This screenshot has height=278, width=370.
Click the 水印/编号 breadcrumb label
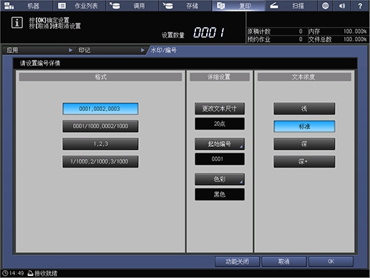coord(164,50)
